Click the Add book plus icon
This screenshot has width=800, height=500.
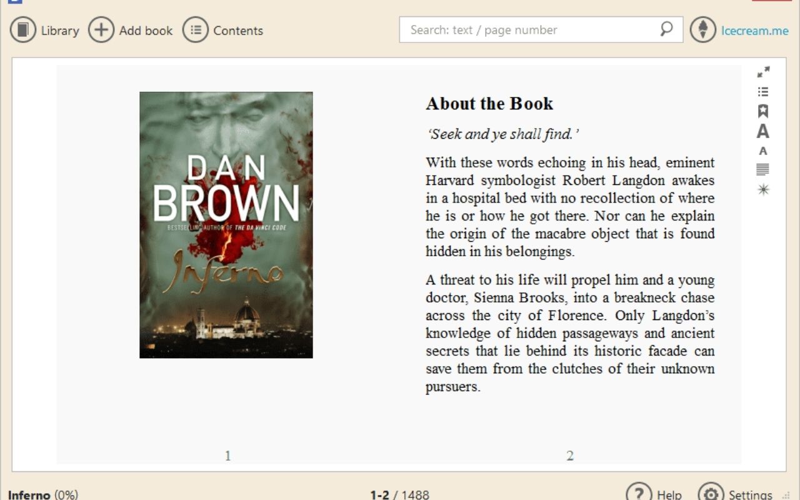pos(101,29)
